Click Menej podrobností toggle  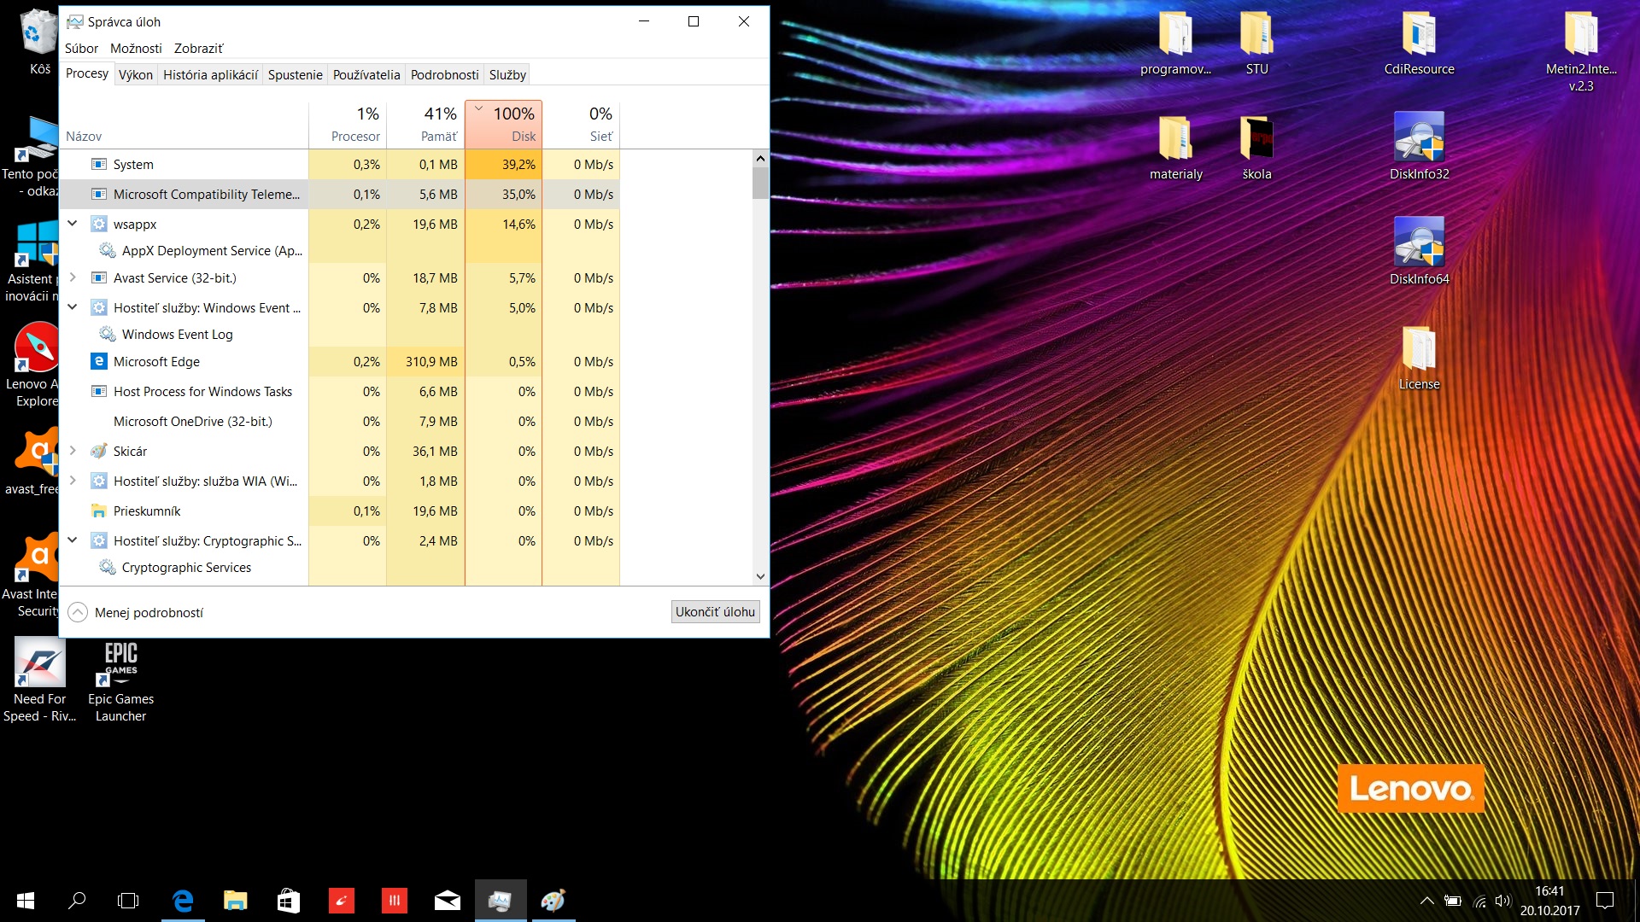tap(137, 612)
